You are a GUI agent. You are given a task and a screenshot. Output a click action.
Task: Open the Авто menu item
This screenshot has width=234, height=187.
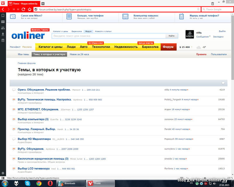(x=84, y=47)
